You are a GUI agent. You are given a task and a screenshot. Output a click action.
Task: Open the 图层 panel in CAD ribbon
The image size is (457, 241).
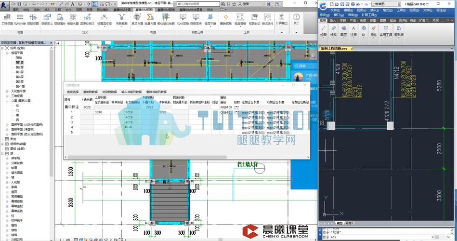click(x=344, y=31)
